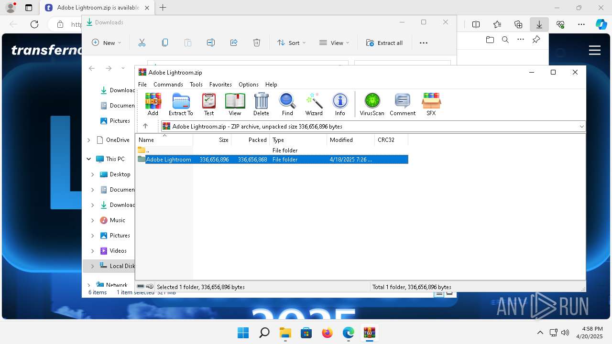Open the archive Info dialog
Screen dimensions: 612x344
[340, 104]
